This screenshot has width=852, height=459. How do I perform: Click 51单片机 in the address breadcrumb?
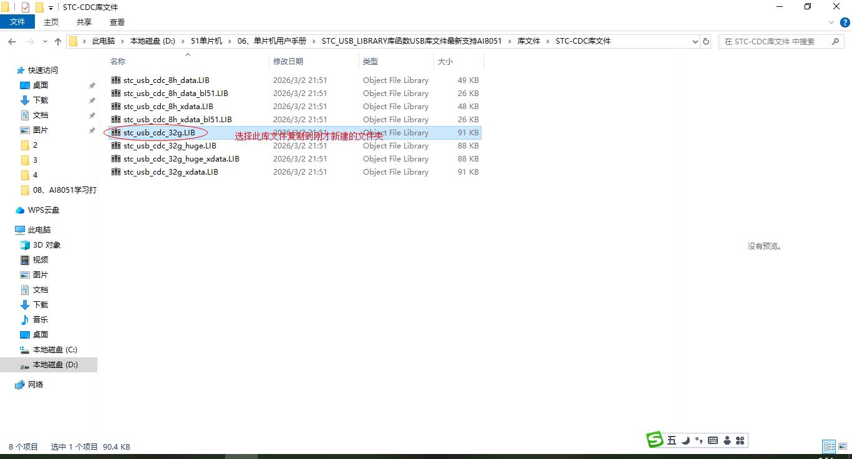(x=206, y=41)
